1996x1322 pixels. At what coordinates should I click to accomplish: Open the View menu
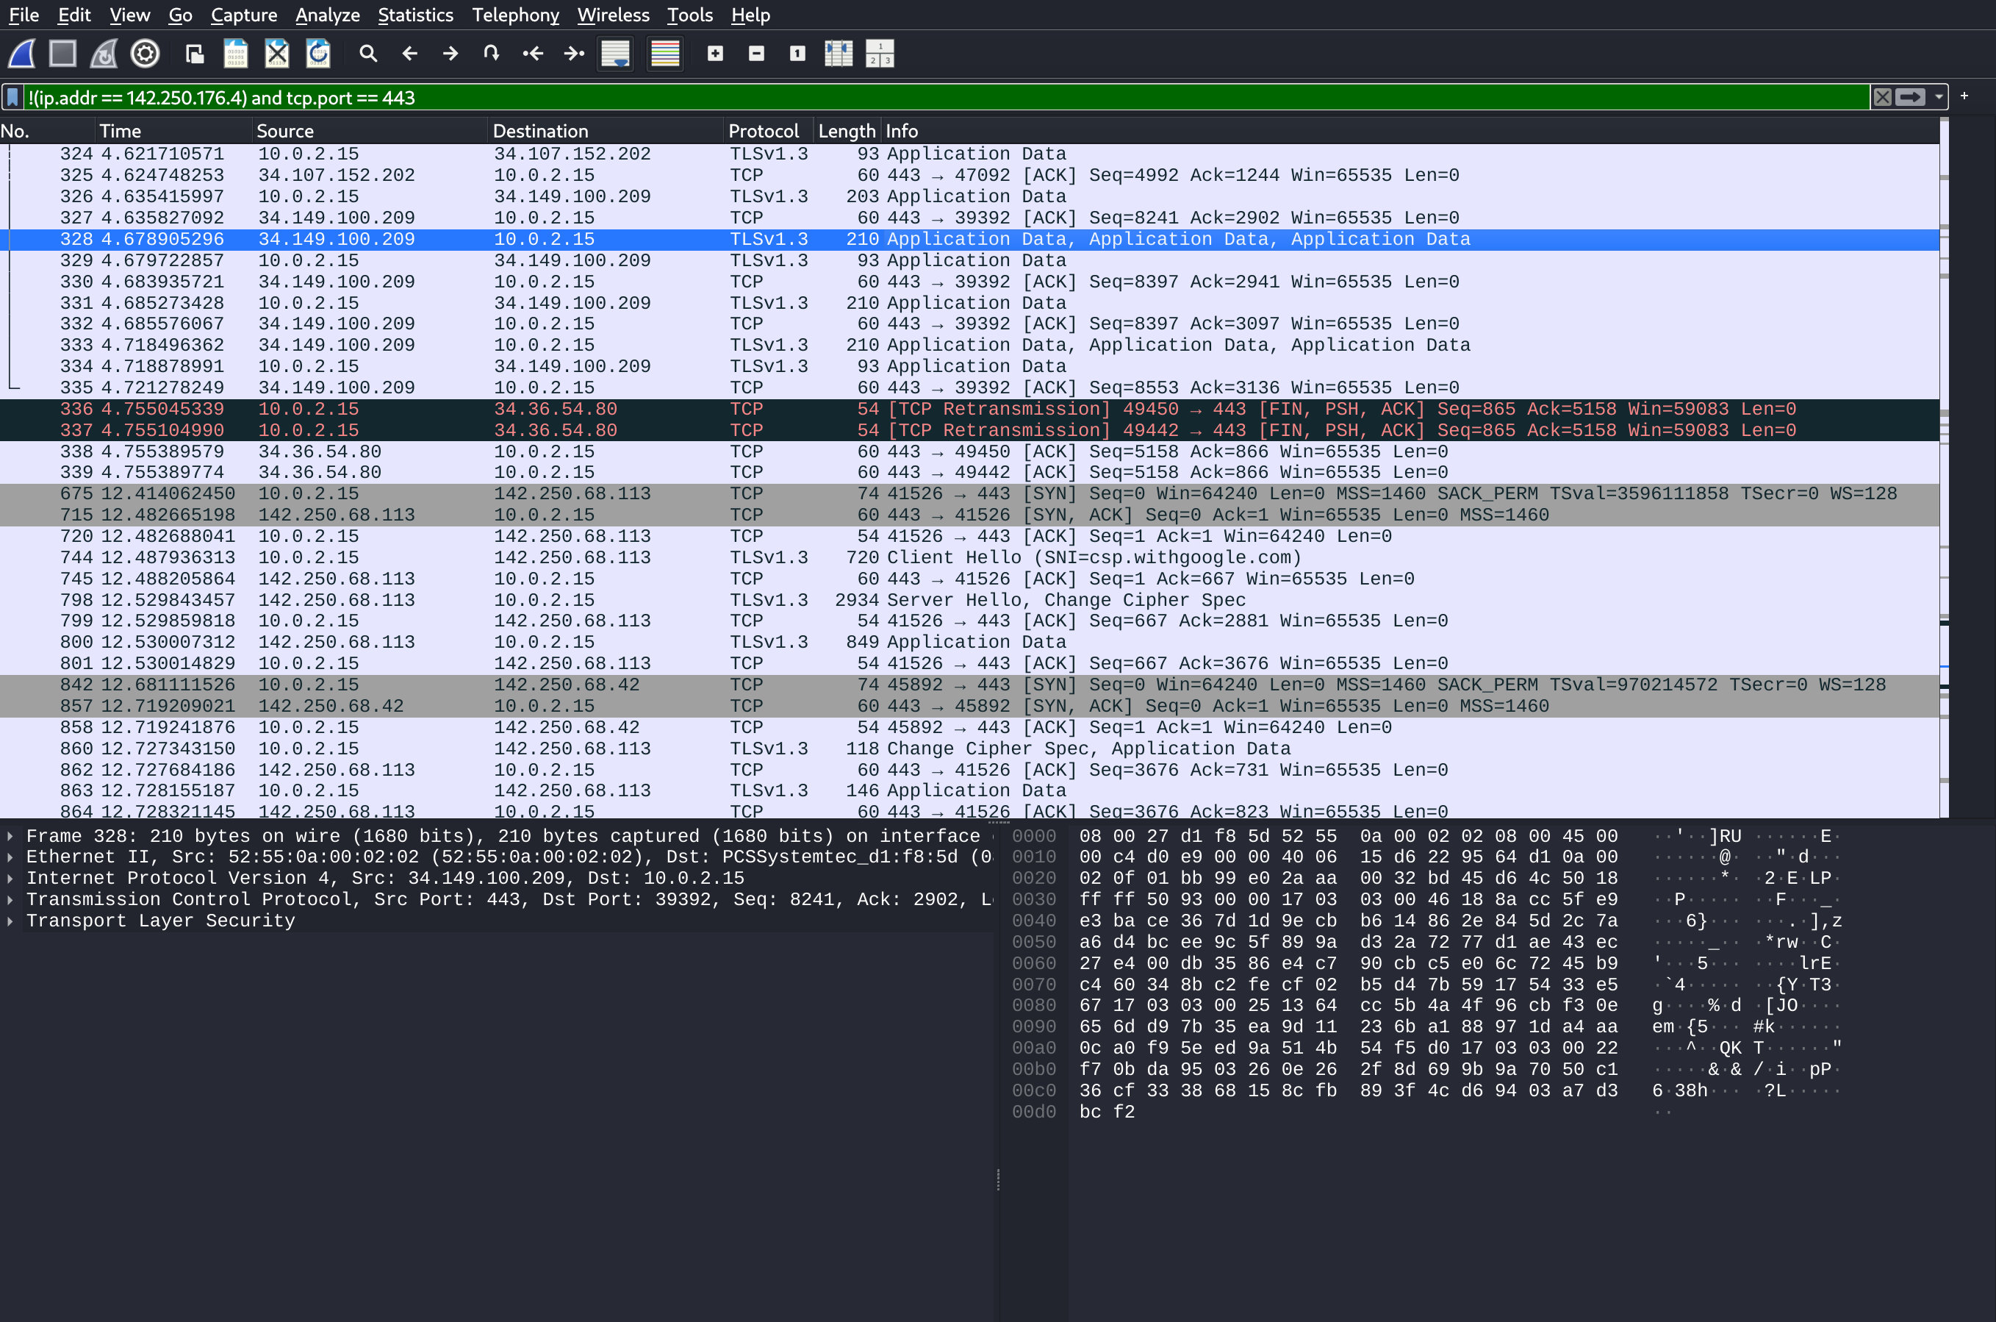[x=130, y=15]
